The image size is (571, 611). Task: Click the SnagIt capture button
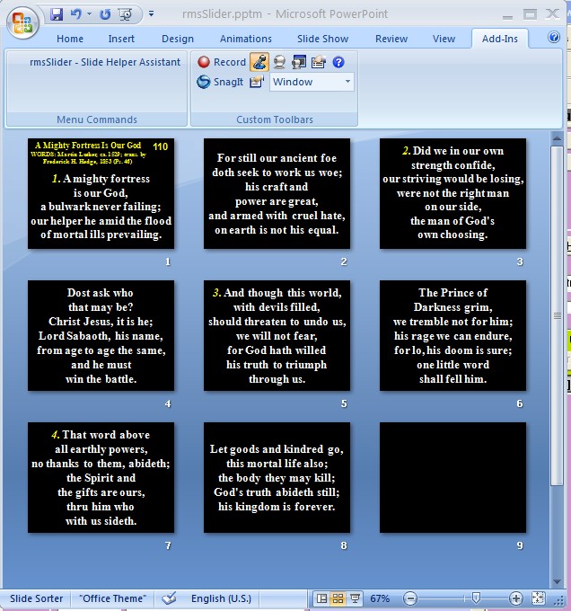220,82
